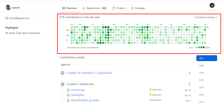
Task: Open Learn how we count contributions link
Action: pyautogui.click(x=83, y=47)
